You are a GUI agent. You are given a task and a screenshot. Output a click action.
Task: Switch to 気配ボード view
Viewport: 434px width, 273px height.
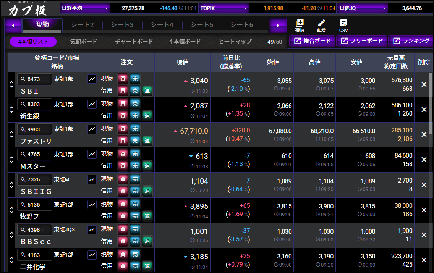84,42
